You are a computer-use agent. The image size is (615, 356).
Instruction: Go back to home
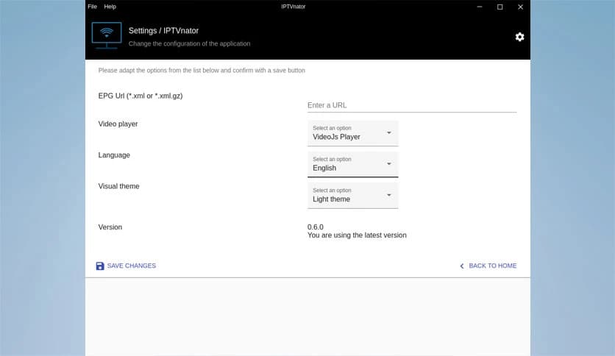(488, 266)
